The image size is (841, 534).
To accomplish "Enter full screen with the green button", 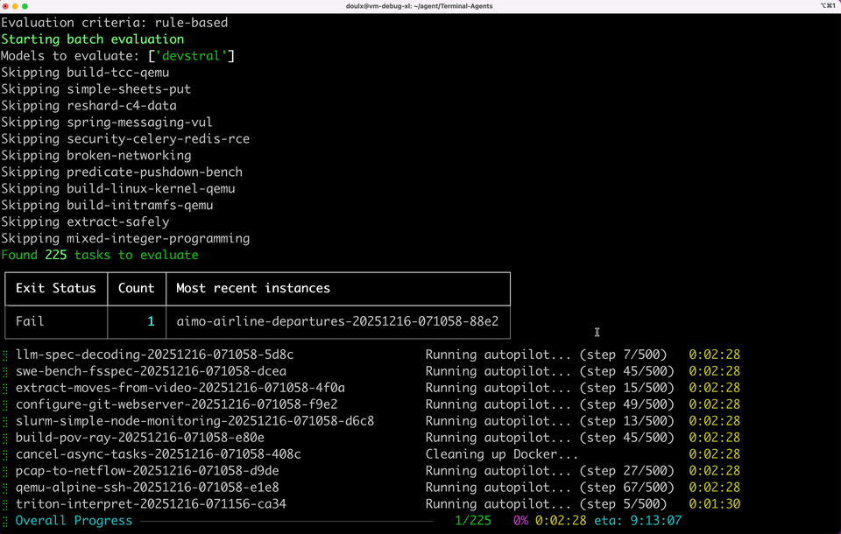I will click(x=38, y=6).
